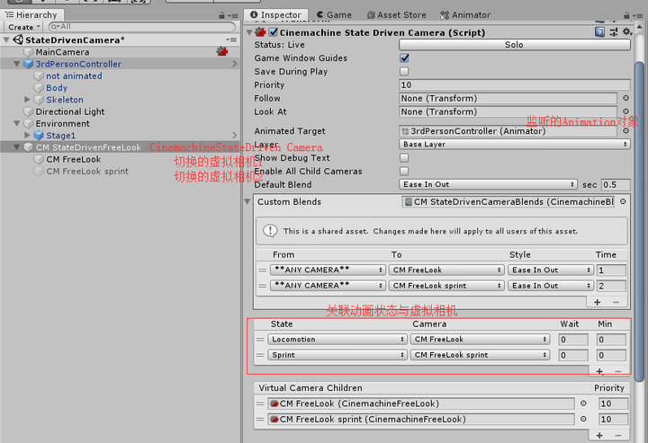648x443 pixels.
Task: Open the Sprint state dropdown
Action: point(337,355)
